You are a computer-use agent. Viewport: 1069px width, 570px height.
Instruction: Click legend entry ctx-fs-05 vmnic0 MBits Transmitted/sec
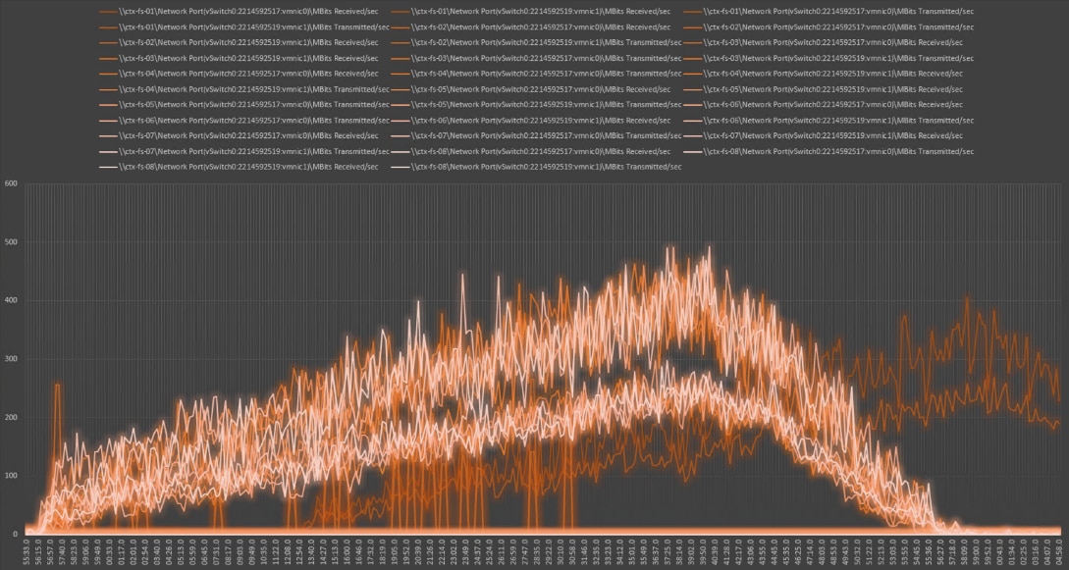[x=244, y=104]
